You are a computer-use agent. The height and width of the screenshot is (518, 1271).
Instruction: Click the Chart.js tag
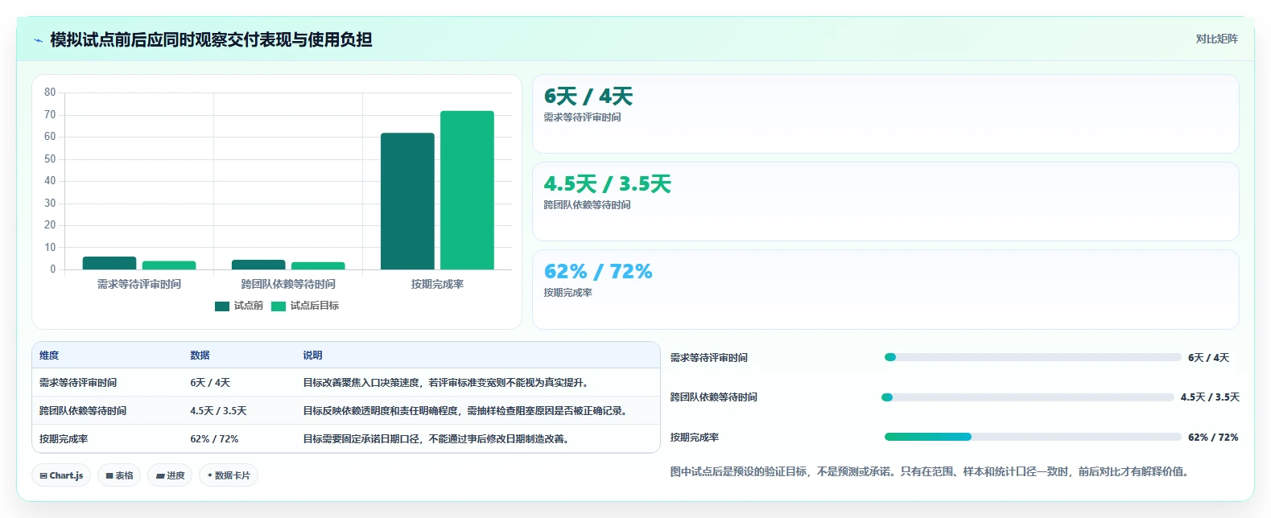pos(61,475)
